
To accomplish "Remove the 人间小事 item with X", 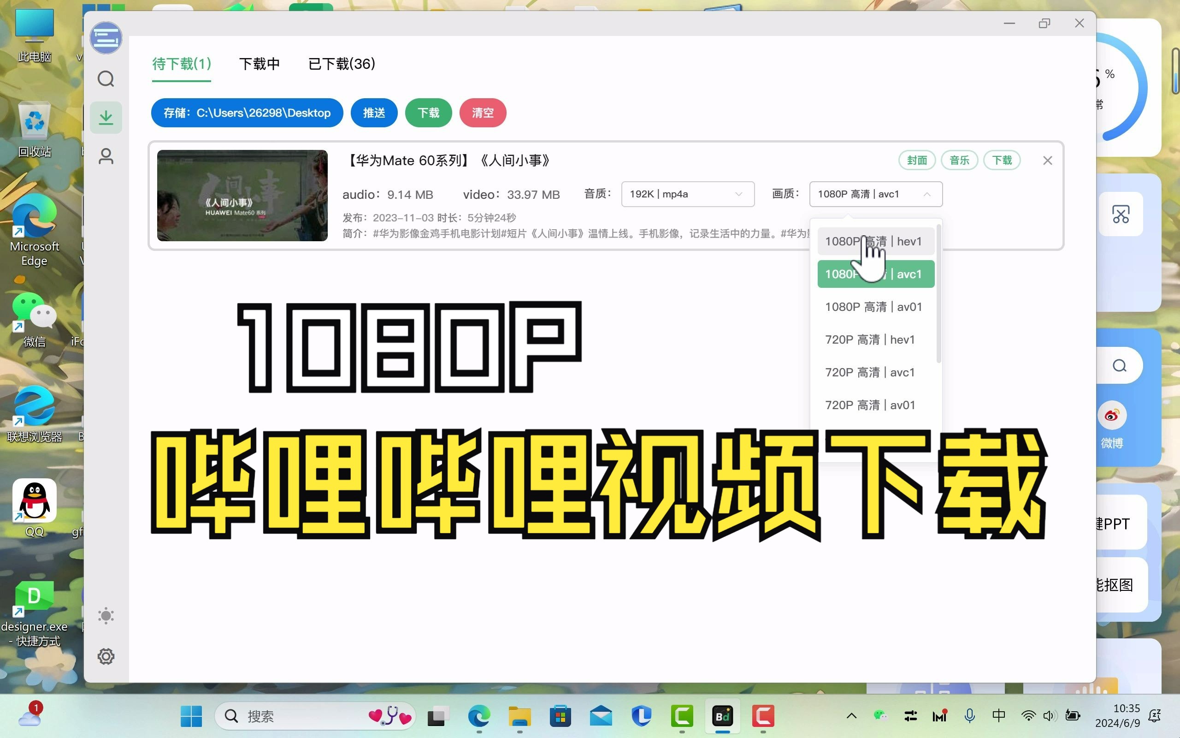I will coord(1047,161).
